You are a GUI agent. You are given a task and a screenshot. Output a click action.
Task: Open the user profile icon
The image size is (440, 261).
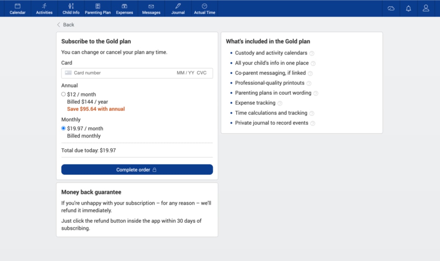[426, 8]
